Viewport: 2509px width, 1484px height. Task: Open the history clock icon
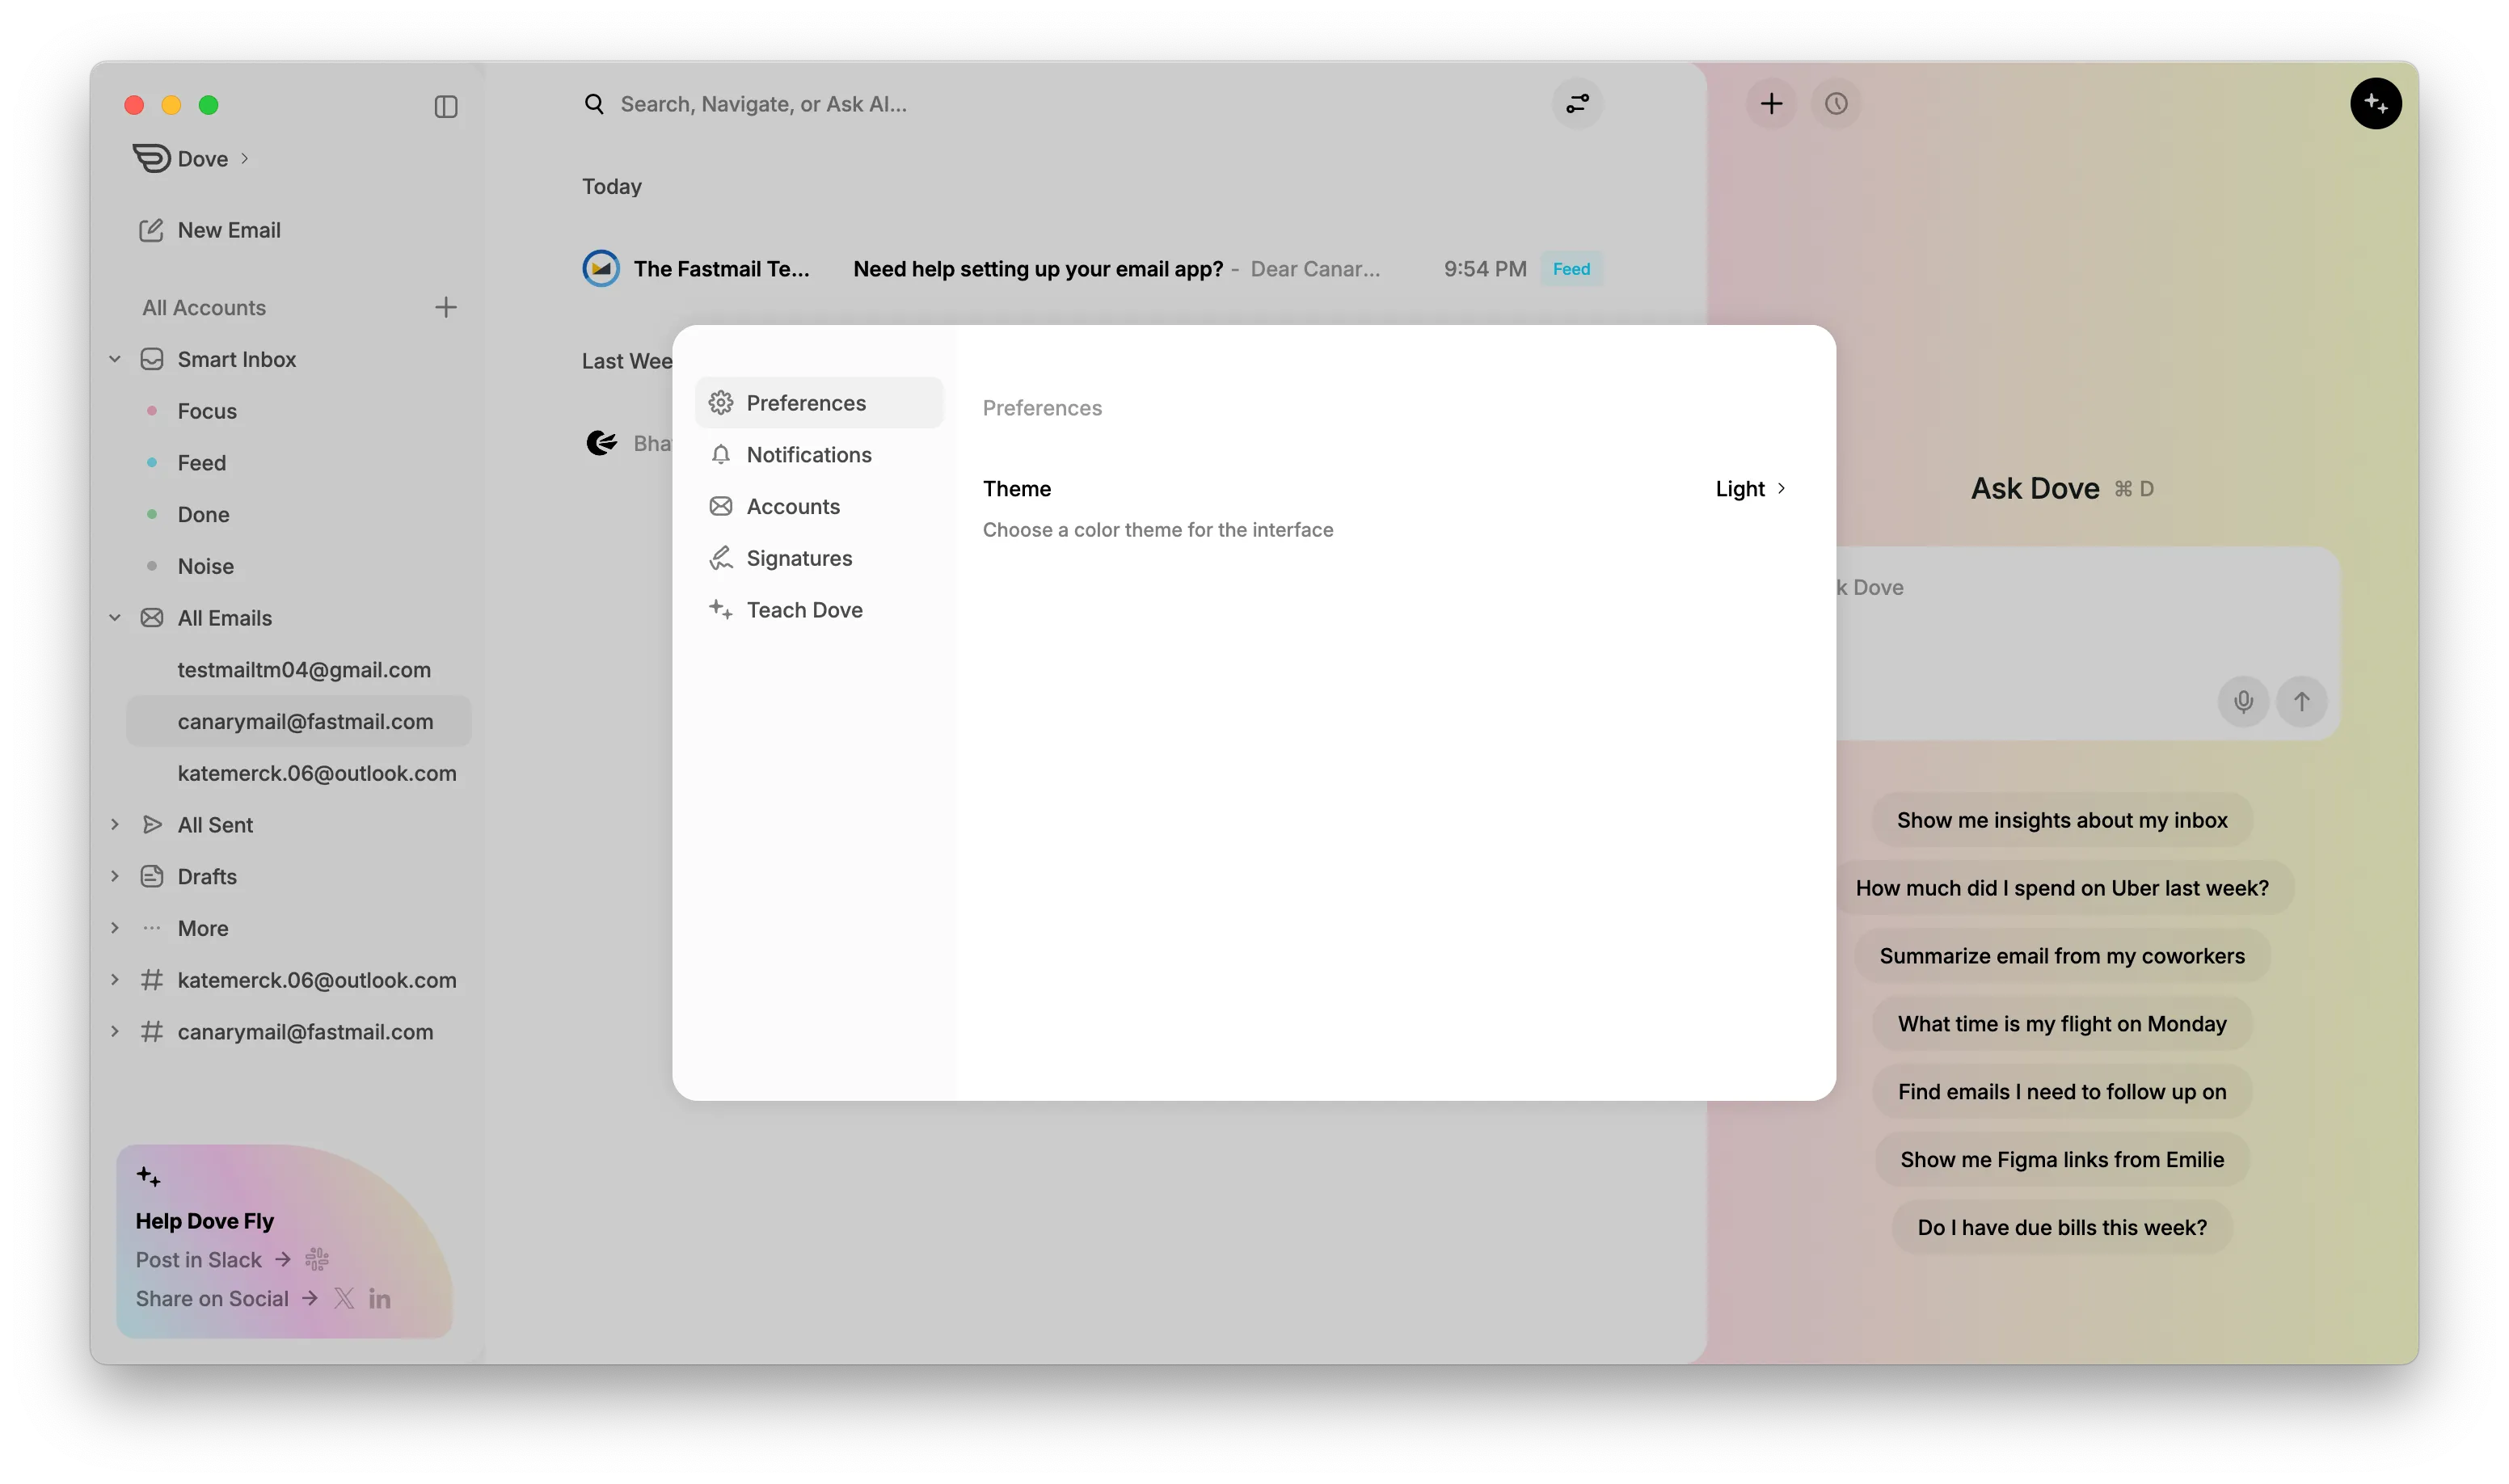(x=1836, y=104)
